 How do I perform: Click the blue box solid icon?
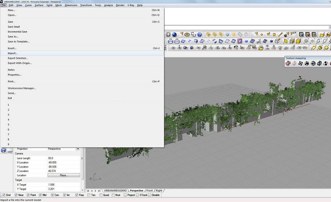point(246,41)
